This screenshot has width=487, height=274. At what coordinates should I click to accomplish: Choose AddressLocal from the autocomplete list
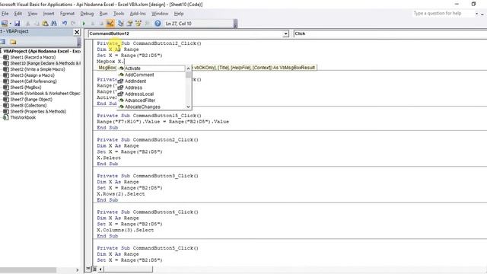coord(151,94)
